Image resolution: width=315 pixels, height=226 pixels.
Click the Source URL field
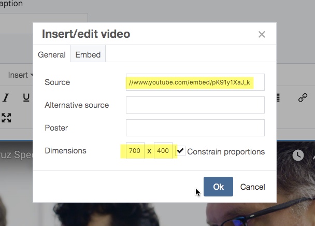pyautogui.click(x=195, y=82)
